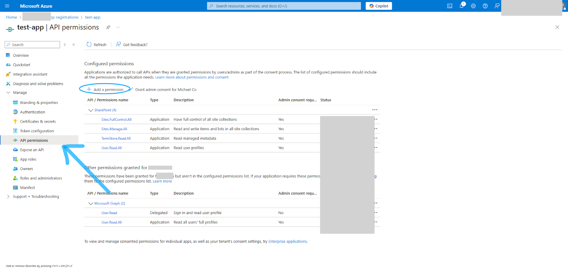Open the notifications bell icon

click(461, 6)
